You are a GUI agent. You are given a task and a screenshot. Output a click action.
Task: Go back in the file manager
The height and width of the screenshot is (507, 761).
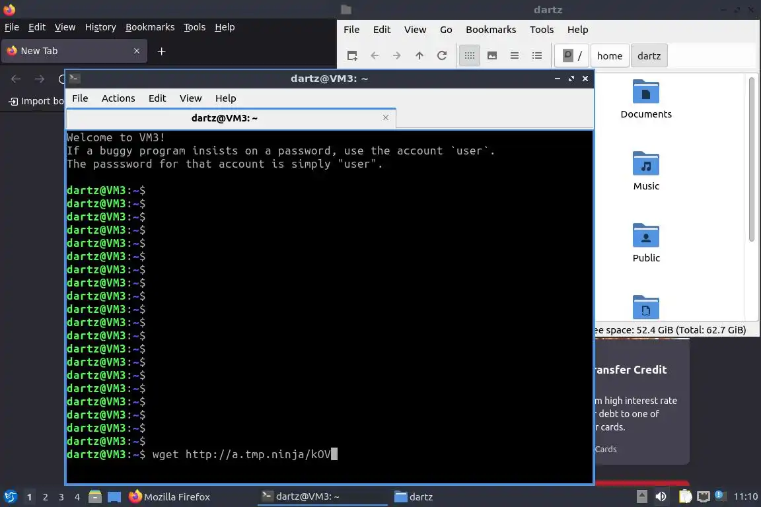375,56
